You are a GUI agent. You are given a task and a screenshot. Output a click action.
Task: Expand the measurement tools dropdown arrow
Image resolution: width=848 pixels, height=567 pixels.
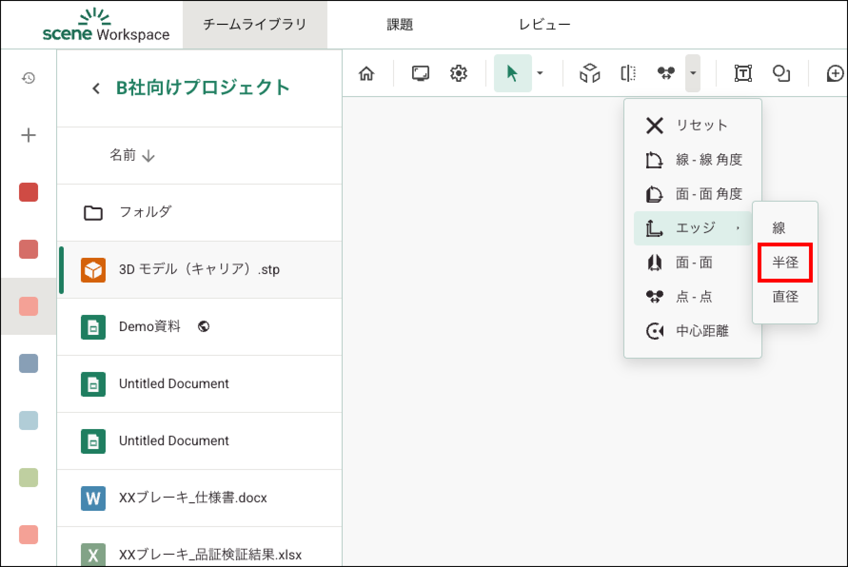[x=693, y=73]
